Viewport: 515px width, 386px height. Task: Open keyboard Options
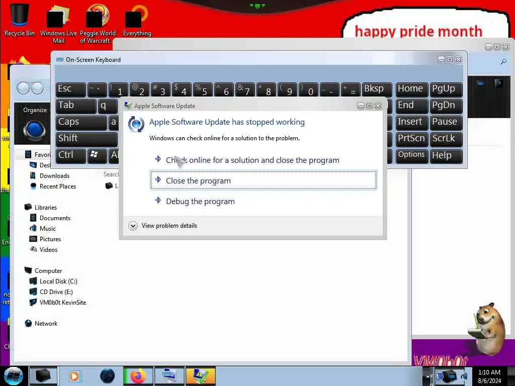coord(412,156)
